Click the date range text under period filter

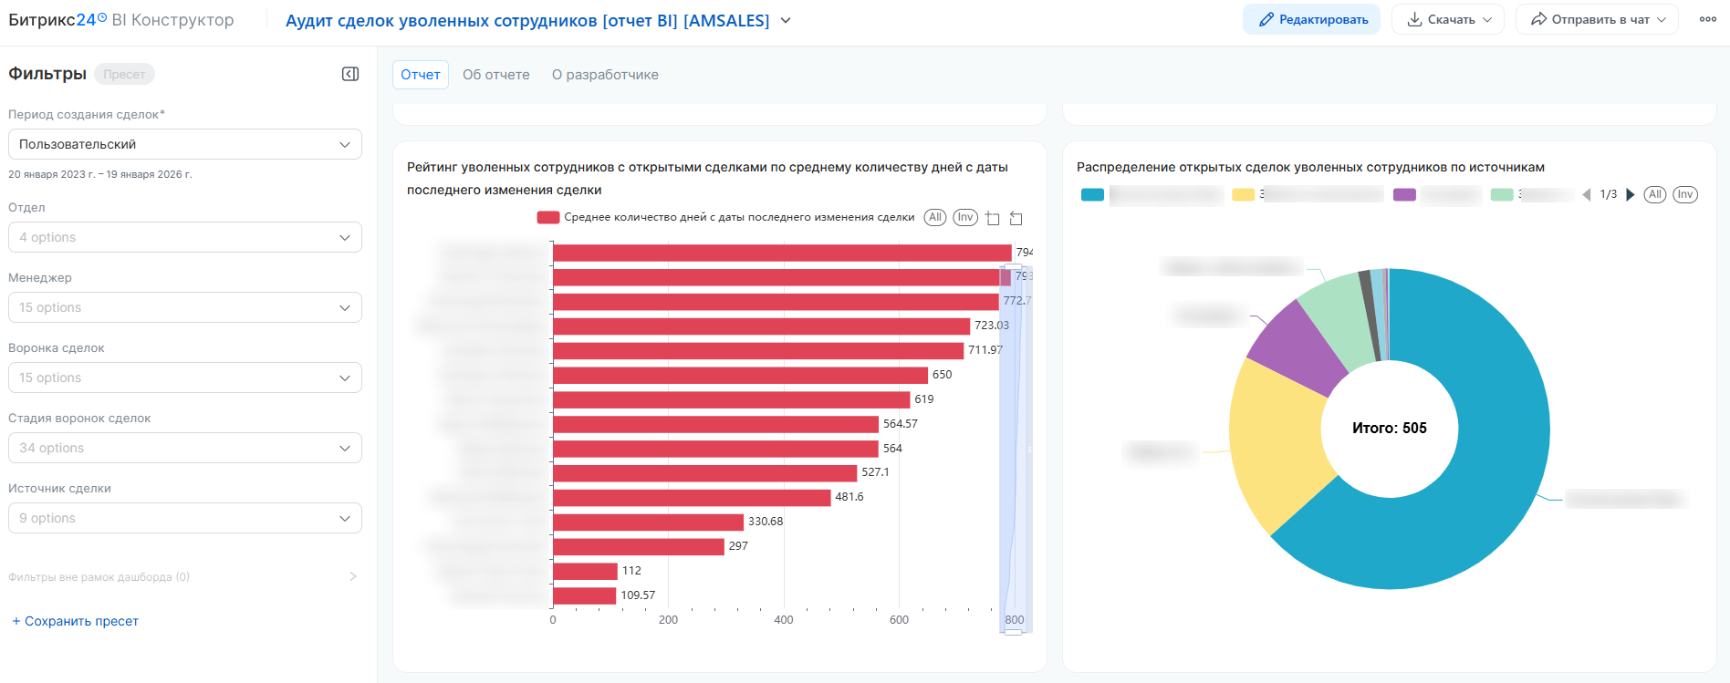[100, 174]
